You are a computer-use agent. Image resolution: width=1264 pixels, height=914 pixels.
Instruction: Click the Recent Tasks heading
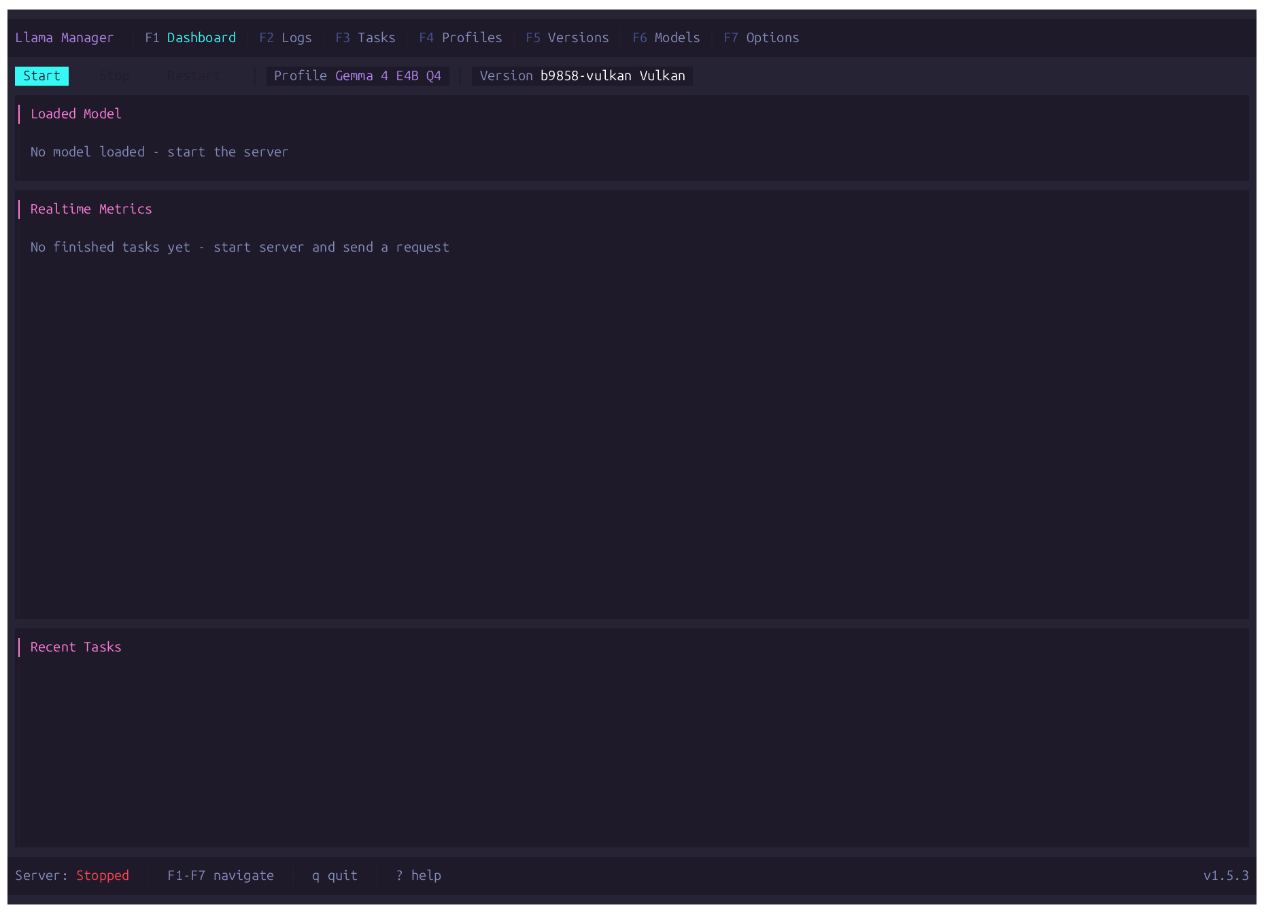76,647
